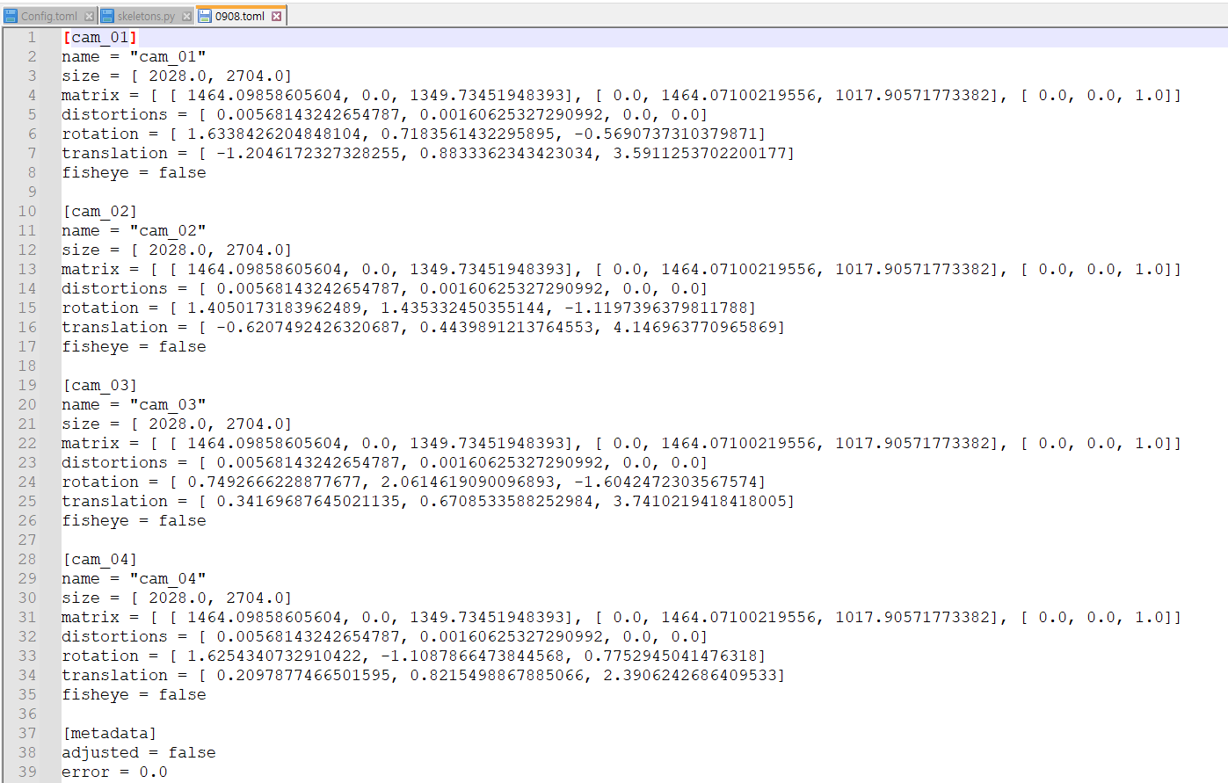Close the 0908.toml tab
The height and width of the screenshot is (783, 1228).
[x=276, y=16]
